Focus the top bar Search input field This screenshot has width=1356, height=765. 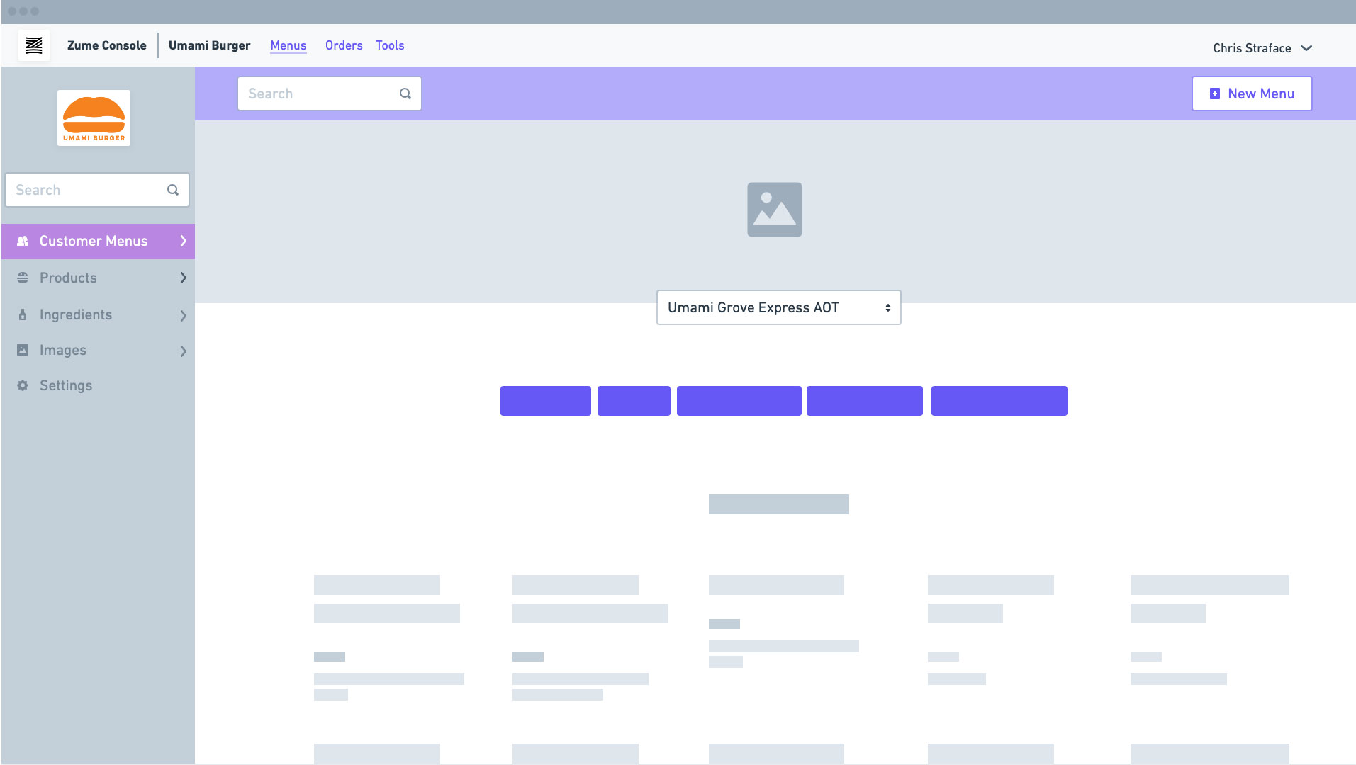[330, 93]
